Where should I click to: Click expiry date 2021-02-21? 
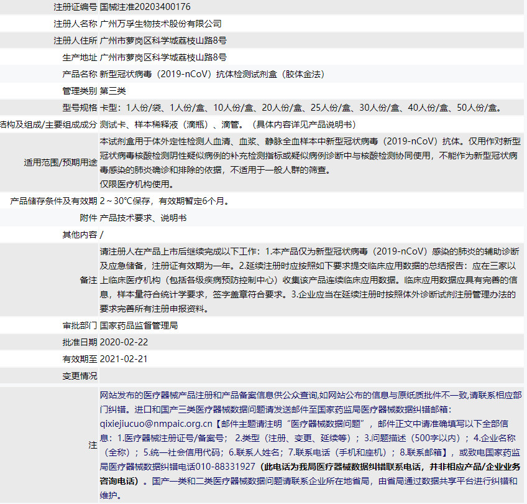(x=124, y=359)
